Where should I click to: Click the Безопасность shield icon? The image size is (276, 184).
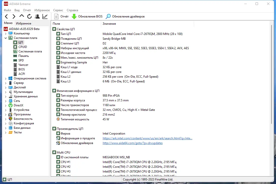click(10, 119)
